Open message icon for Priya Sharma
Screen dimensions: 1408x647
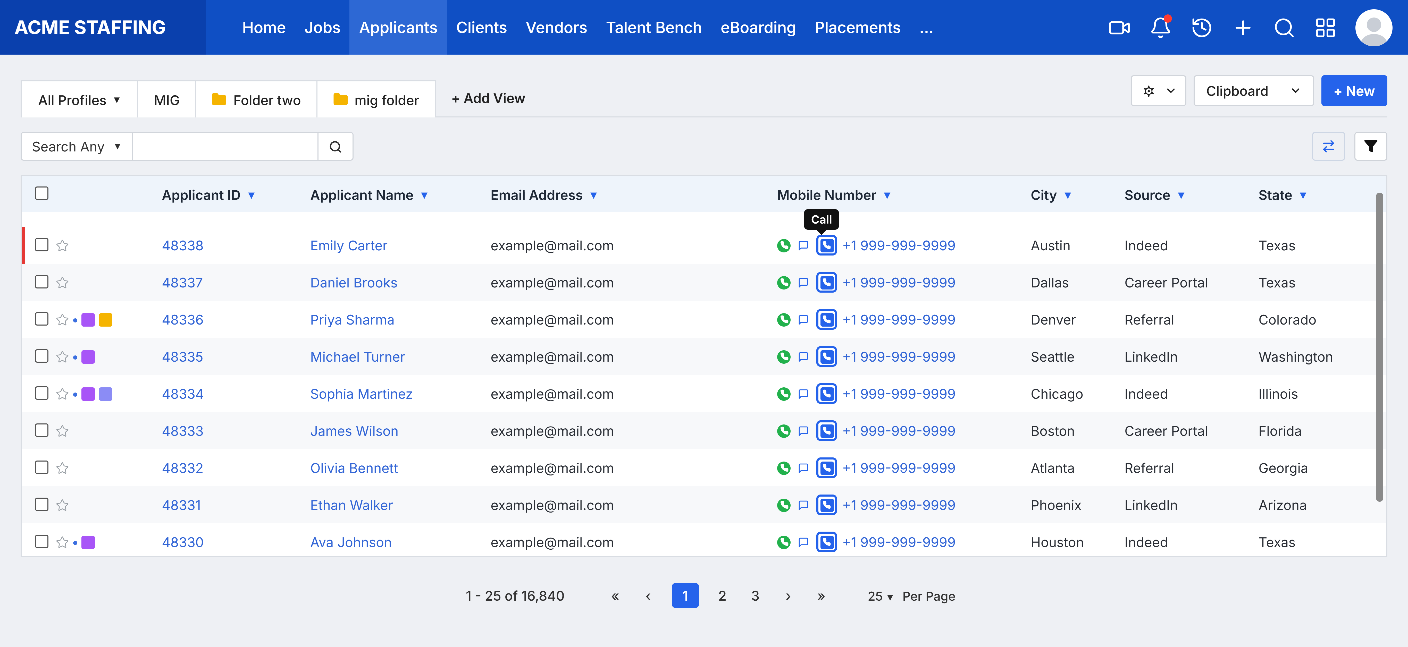pos(803,320)
